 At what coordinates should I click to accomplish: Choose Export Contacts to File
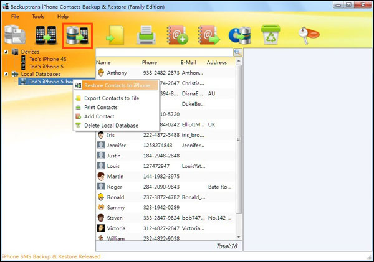[112, 98]
